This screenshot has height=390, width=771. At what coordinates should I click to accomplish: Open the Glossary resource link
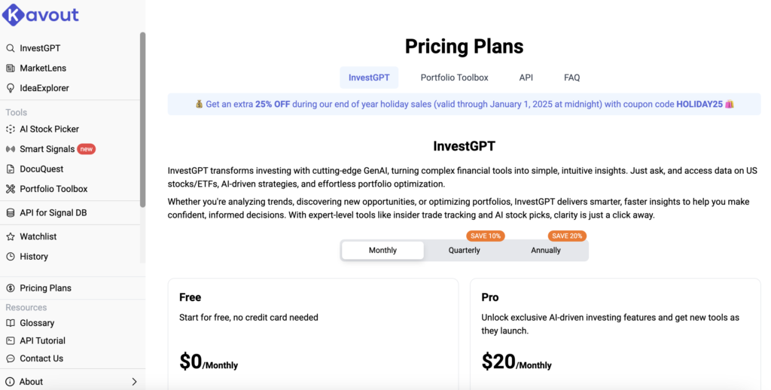tap(37, 323)
